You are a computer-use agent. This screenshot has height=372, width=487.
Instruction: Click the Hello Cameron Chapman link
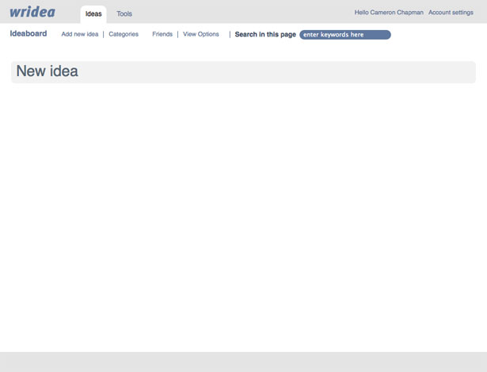point(389,13)
